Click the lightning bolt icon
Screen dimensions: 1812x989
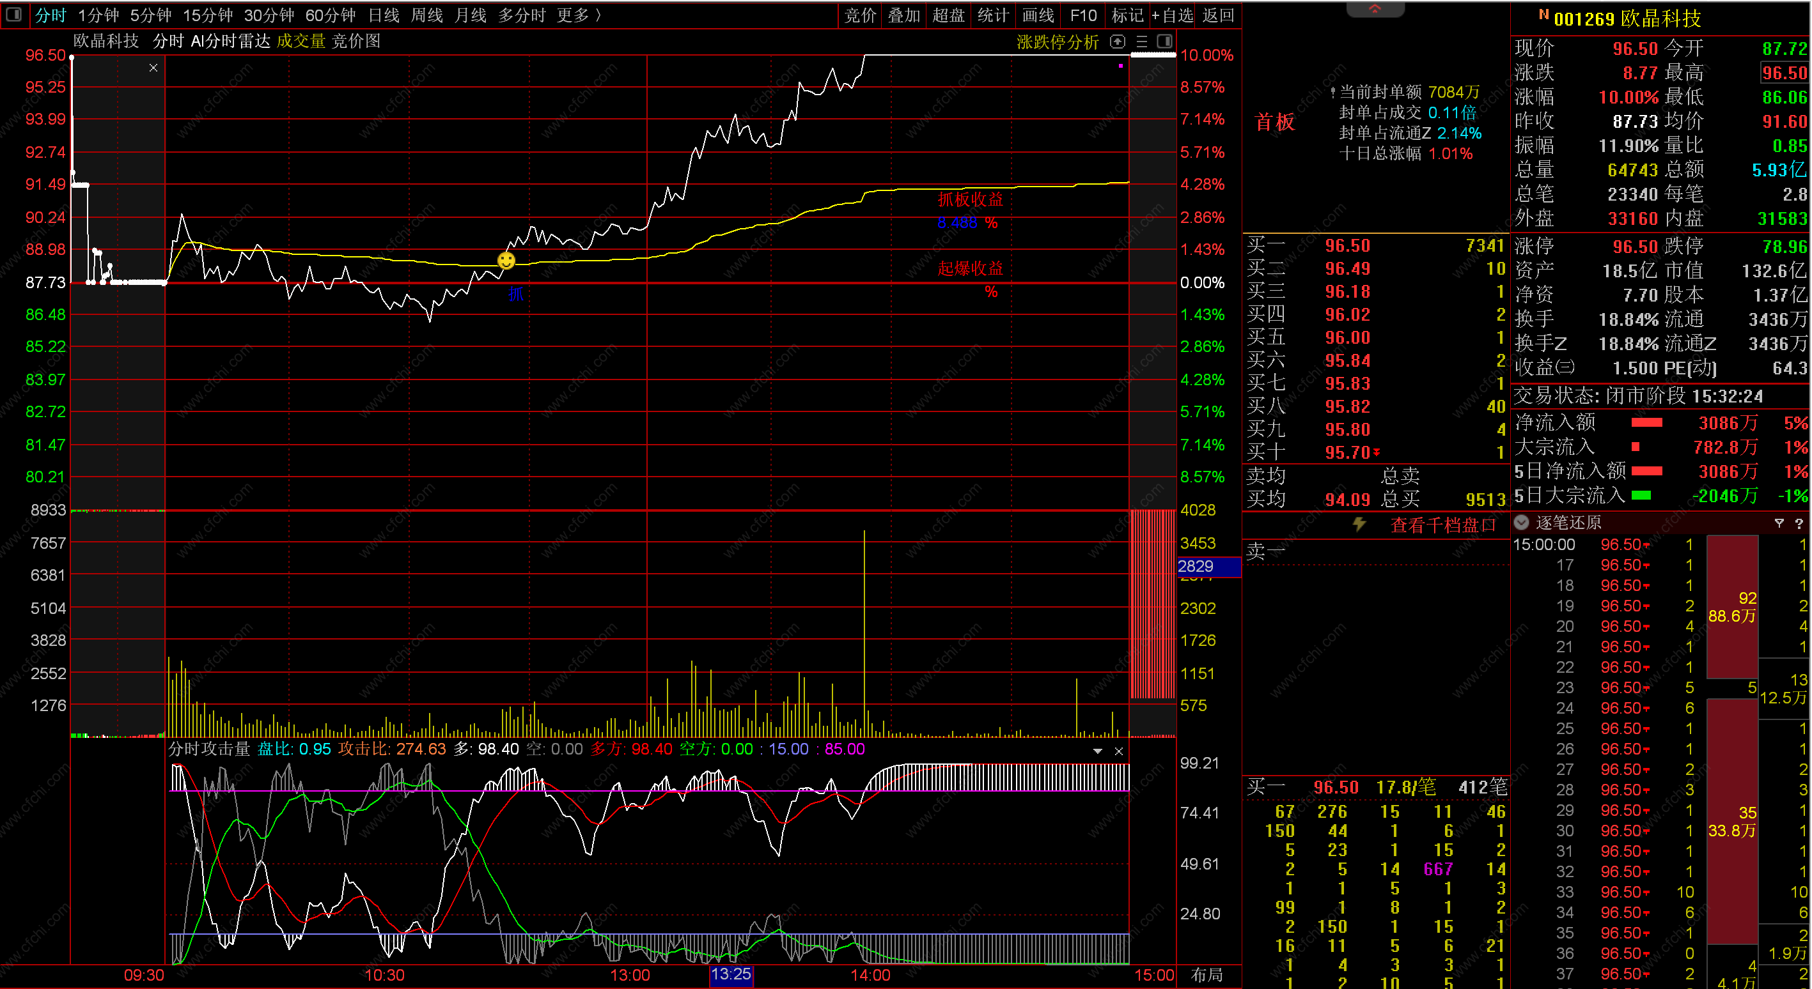(x=1360, y=525)
